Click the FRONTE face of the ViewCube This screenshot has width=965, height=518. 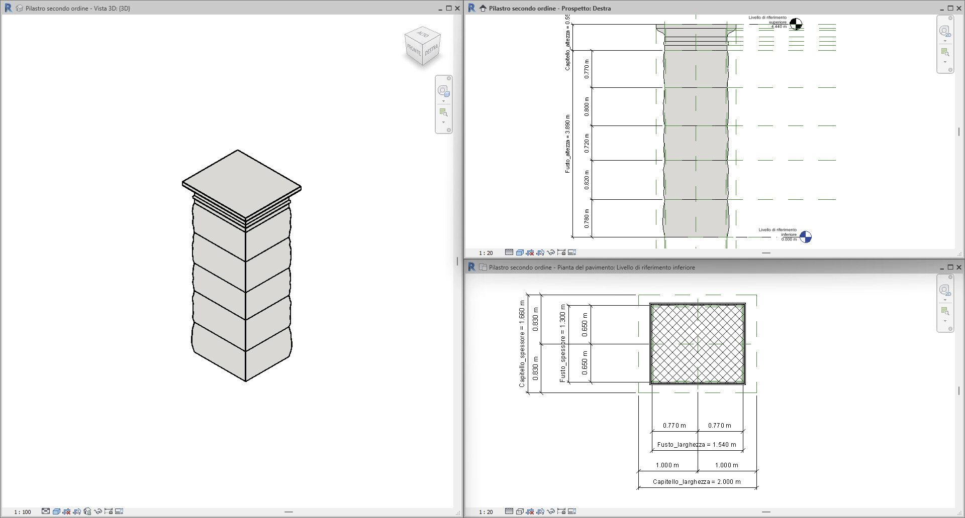click(x=414, y=50)
